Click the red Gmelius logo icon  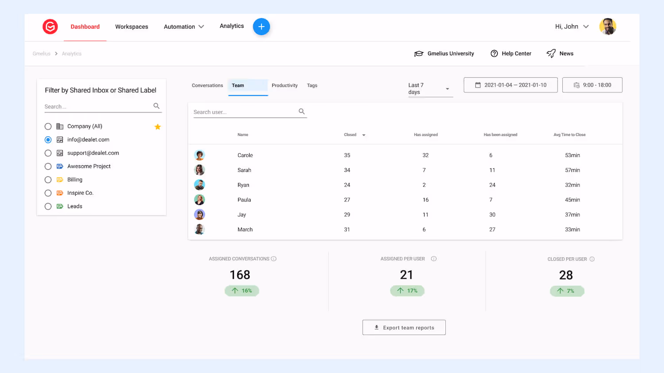click(x=50, y=27)
